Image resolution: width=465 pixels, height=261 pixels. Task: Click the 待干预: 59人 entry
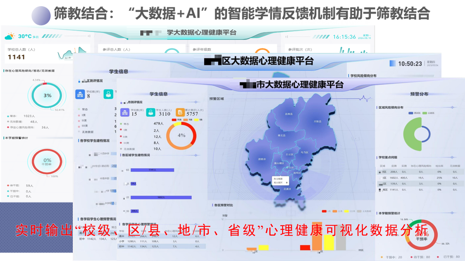coord(20,186)
